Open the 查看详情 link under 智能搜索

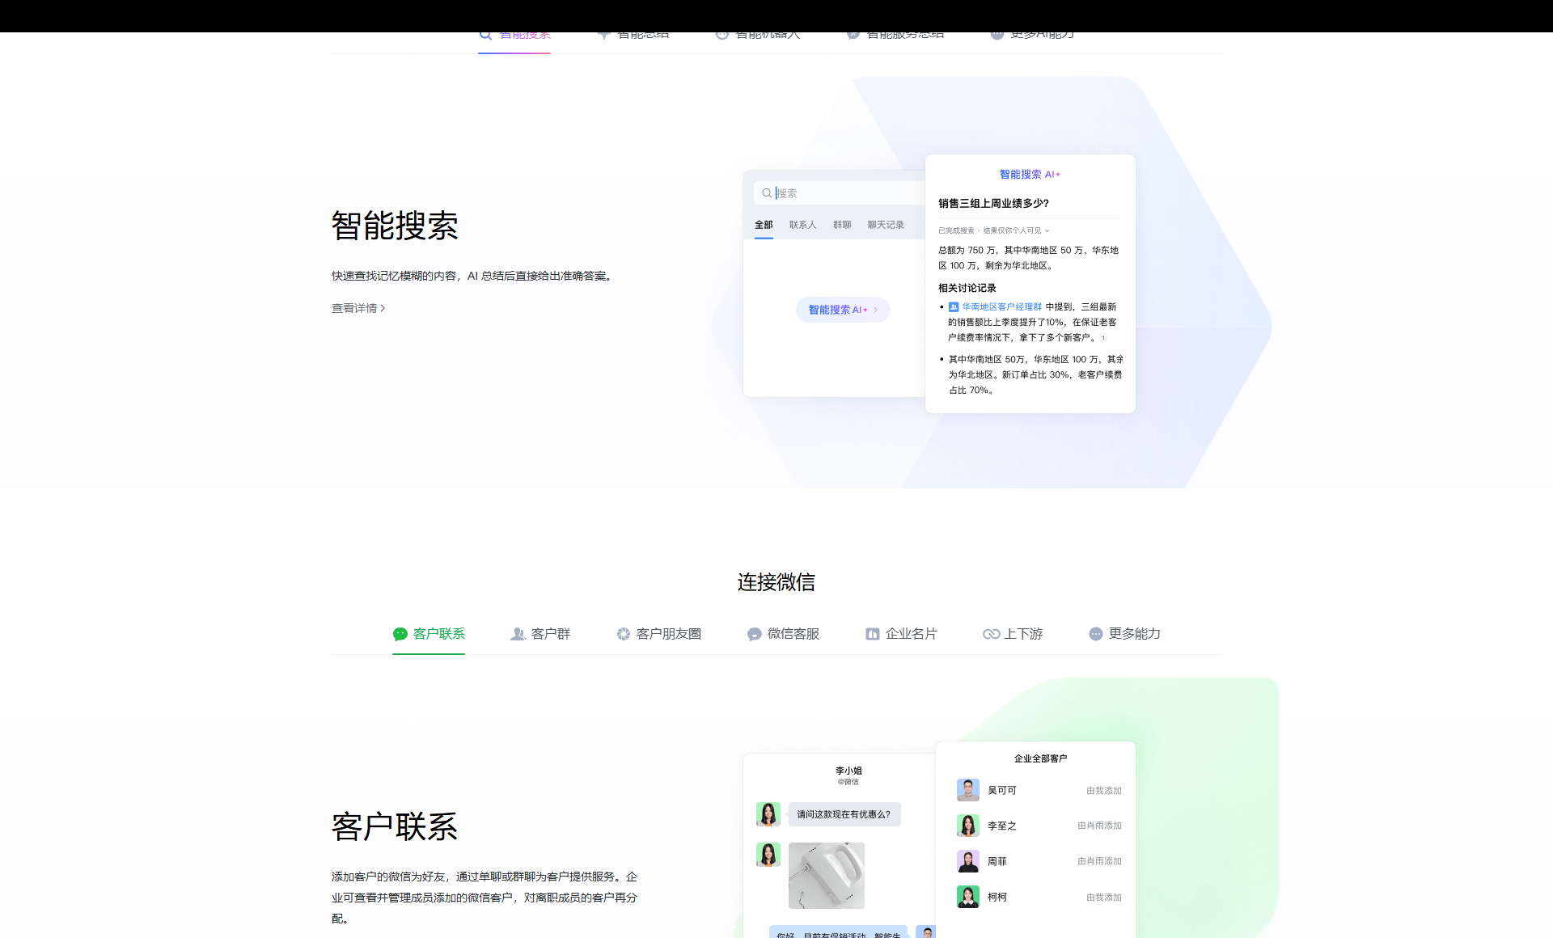[358, 308]
